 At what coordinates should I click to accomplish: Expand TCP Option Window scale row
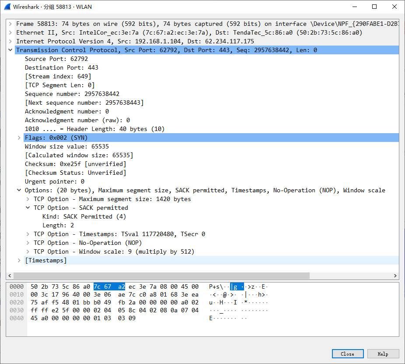click(x=28, y=251)
